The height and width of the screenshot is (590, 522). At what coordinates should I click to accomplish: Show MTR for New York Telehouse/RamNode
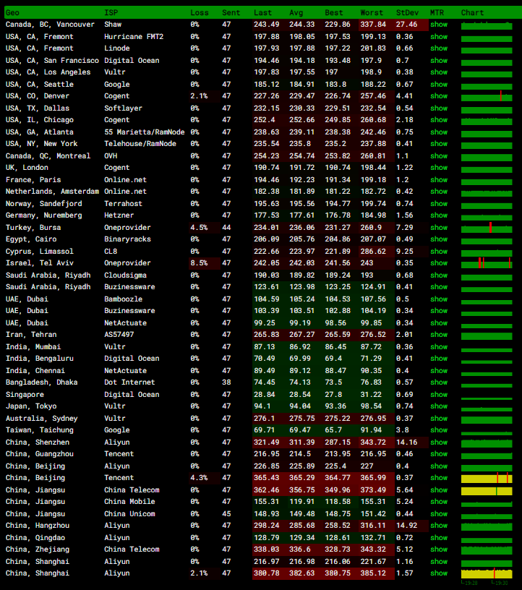coord(439,144)
